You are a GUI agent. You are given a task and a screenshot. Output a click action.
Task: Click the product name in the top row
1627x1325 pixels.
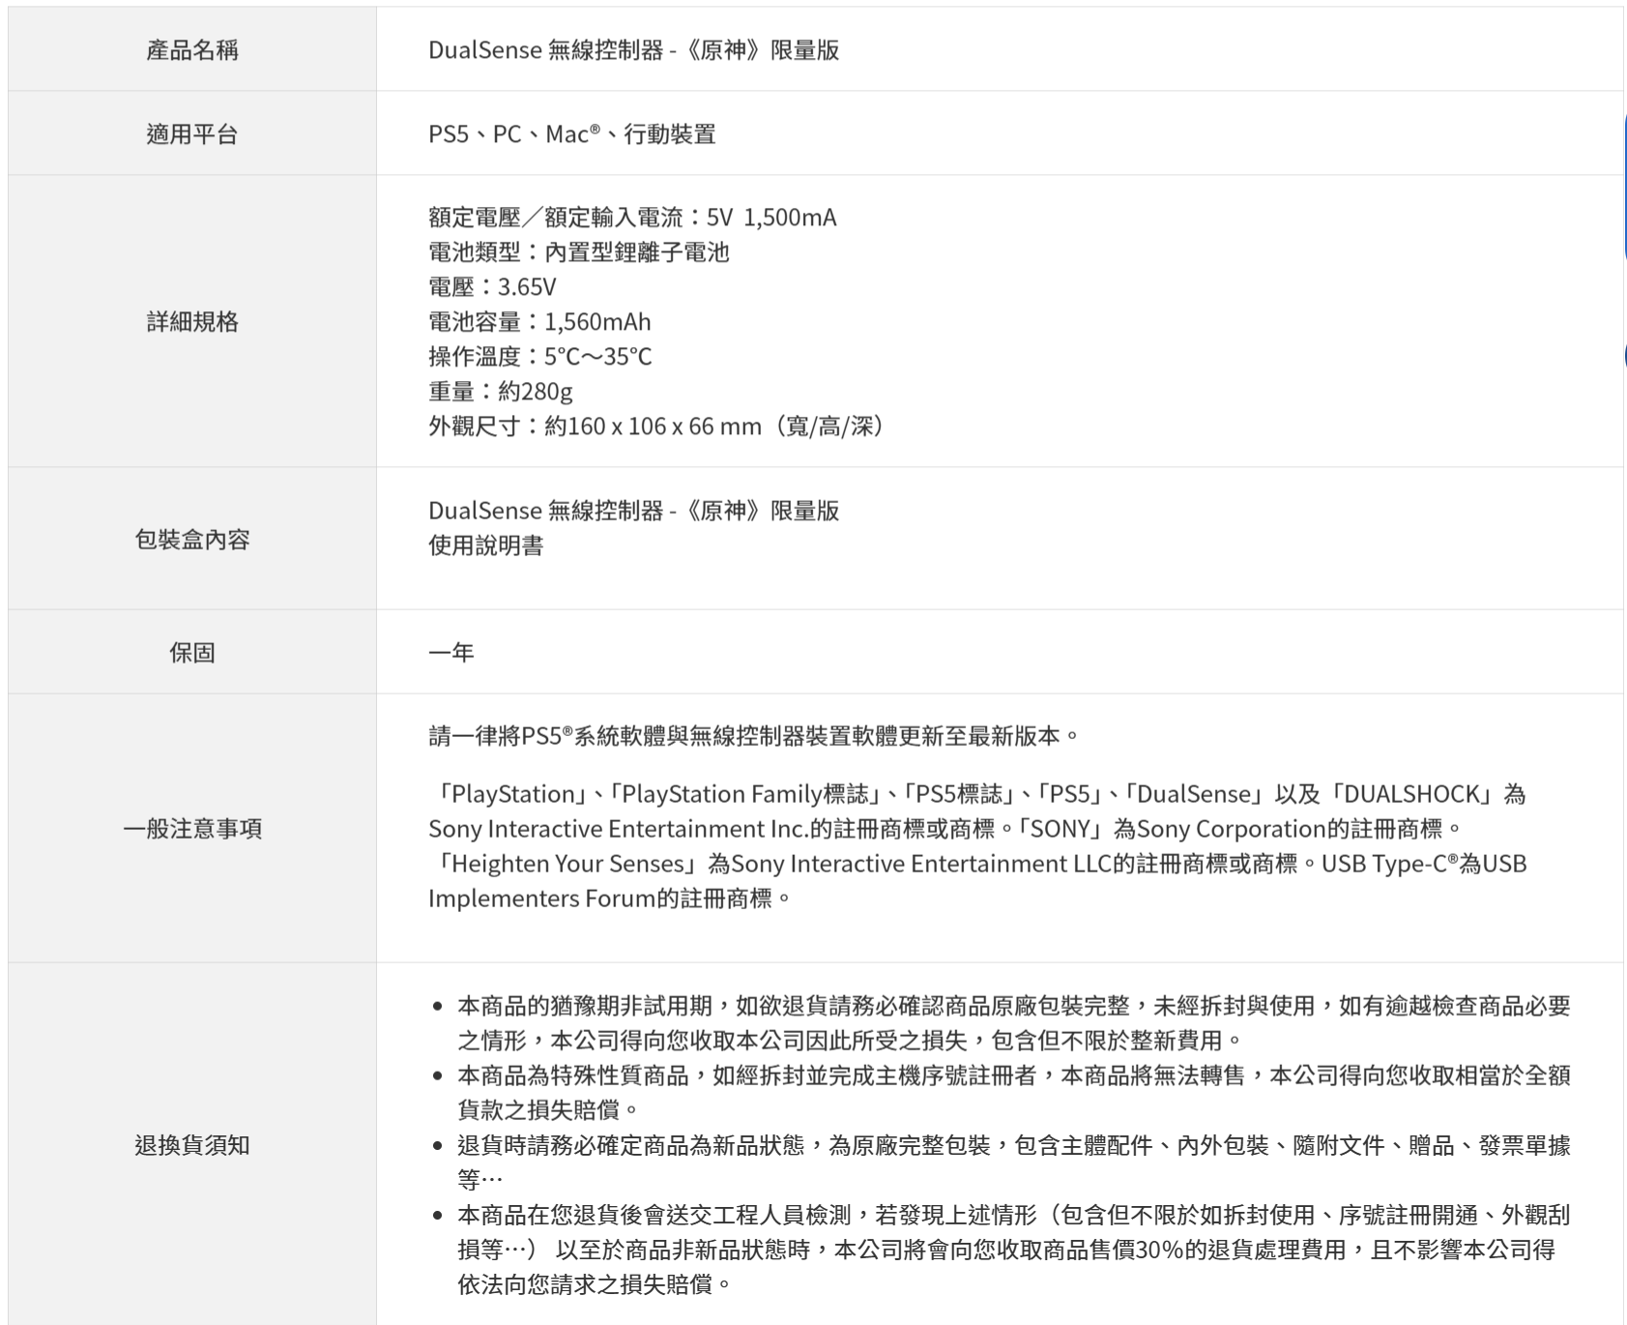[633, 50]
